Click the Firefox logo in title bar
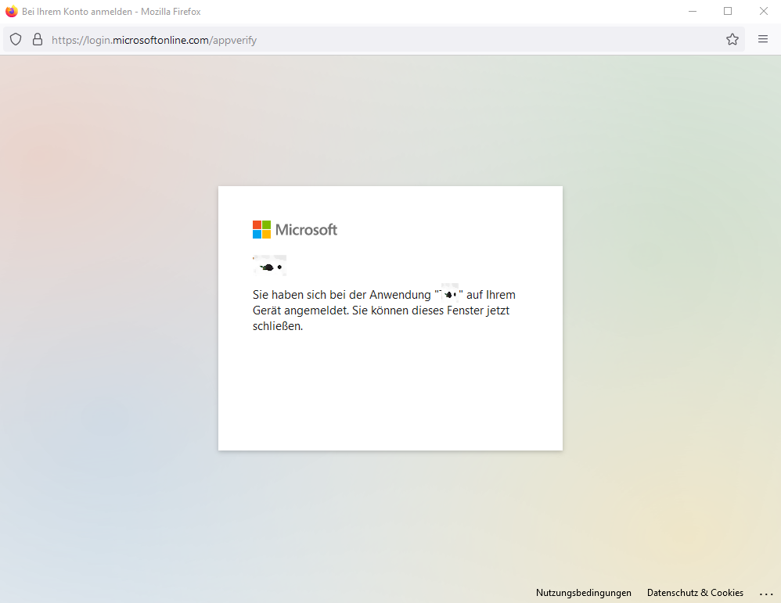 tap(12, 11)
